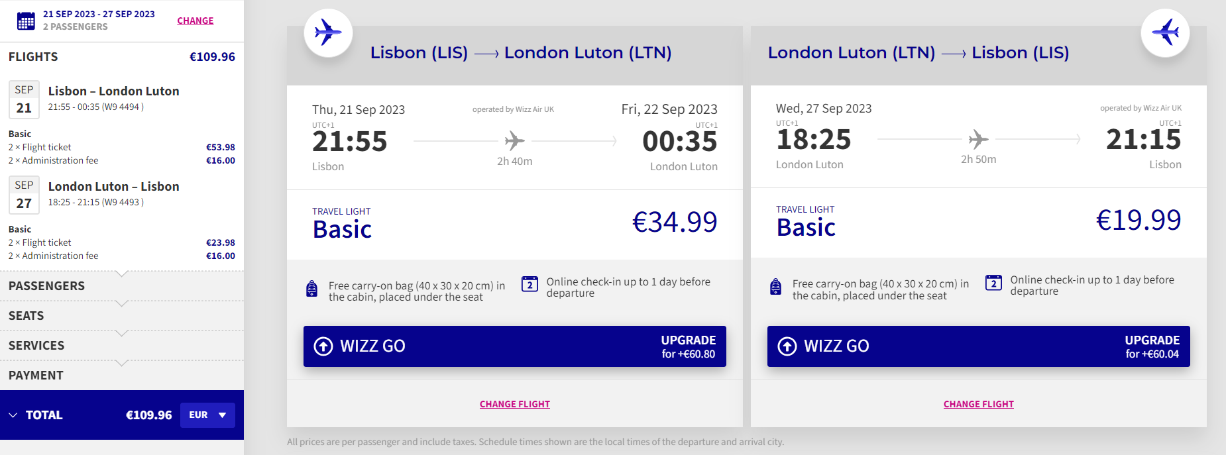The image size is (1226, 455).
Task: Click the upgrade arrow icon on outbound WIZZ GO
Action: [x=323, y=346]
